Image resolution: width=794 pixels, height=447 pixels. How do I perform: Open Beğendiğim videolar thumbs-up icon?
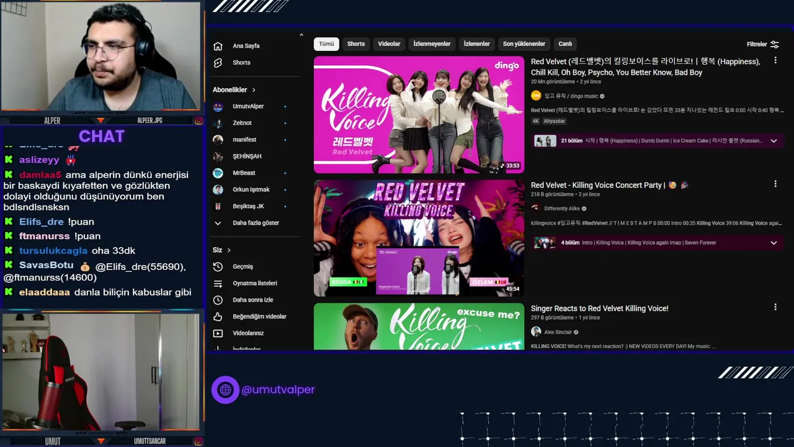(x=218, y=317)
